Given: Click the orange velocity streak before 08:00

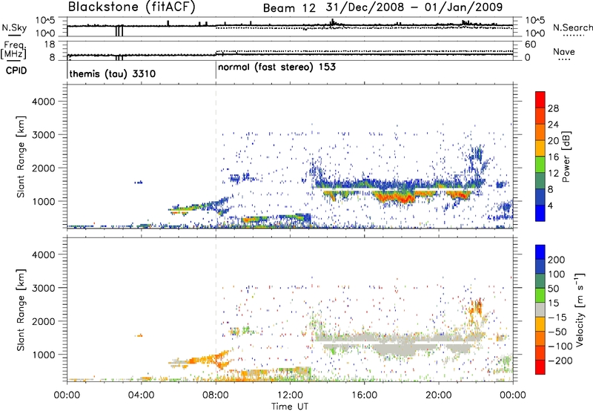Looking at the screenshot, I should (x=200, y=359).
